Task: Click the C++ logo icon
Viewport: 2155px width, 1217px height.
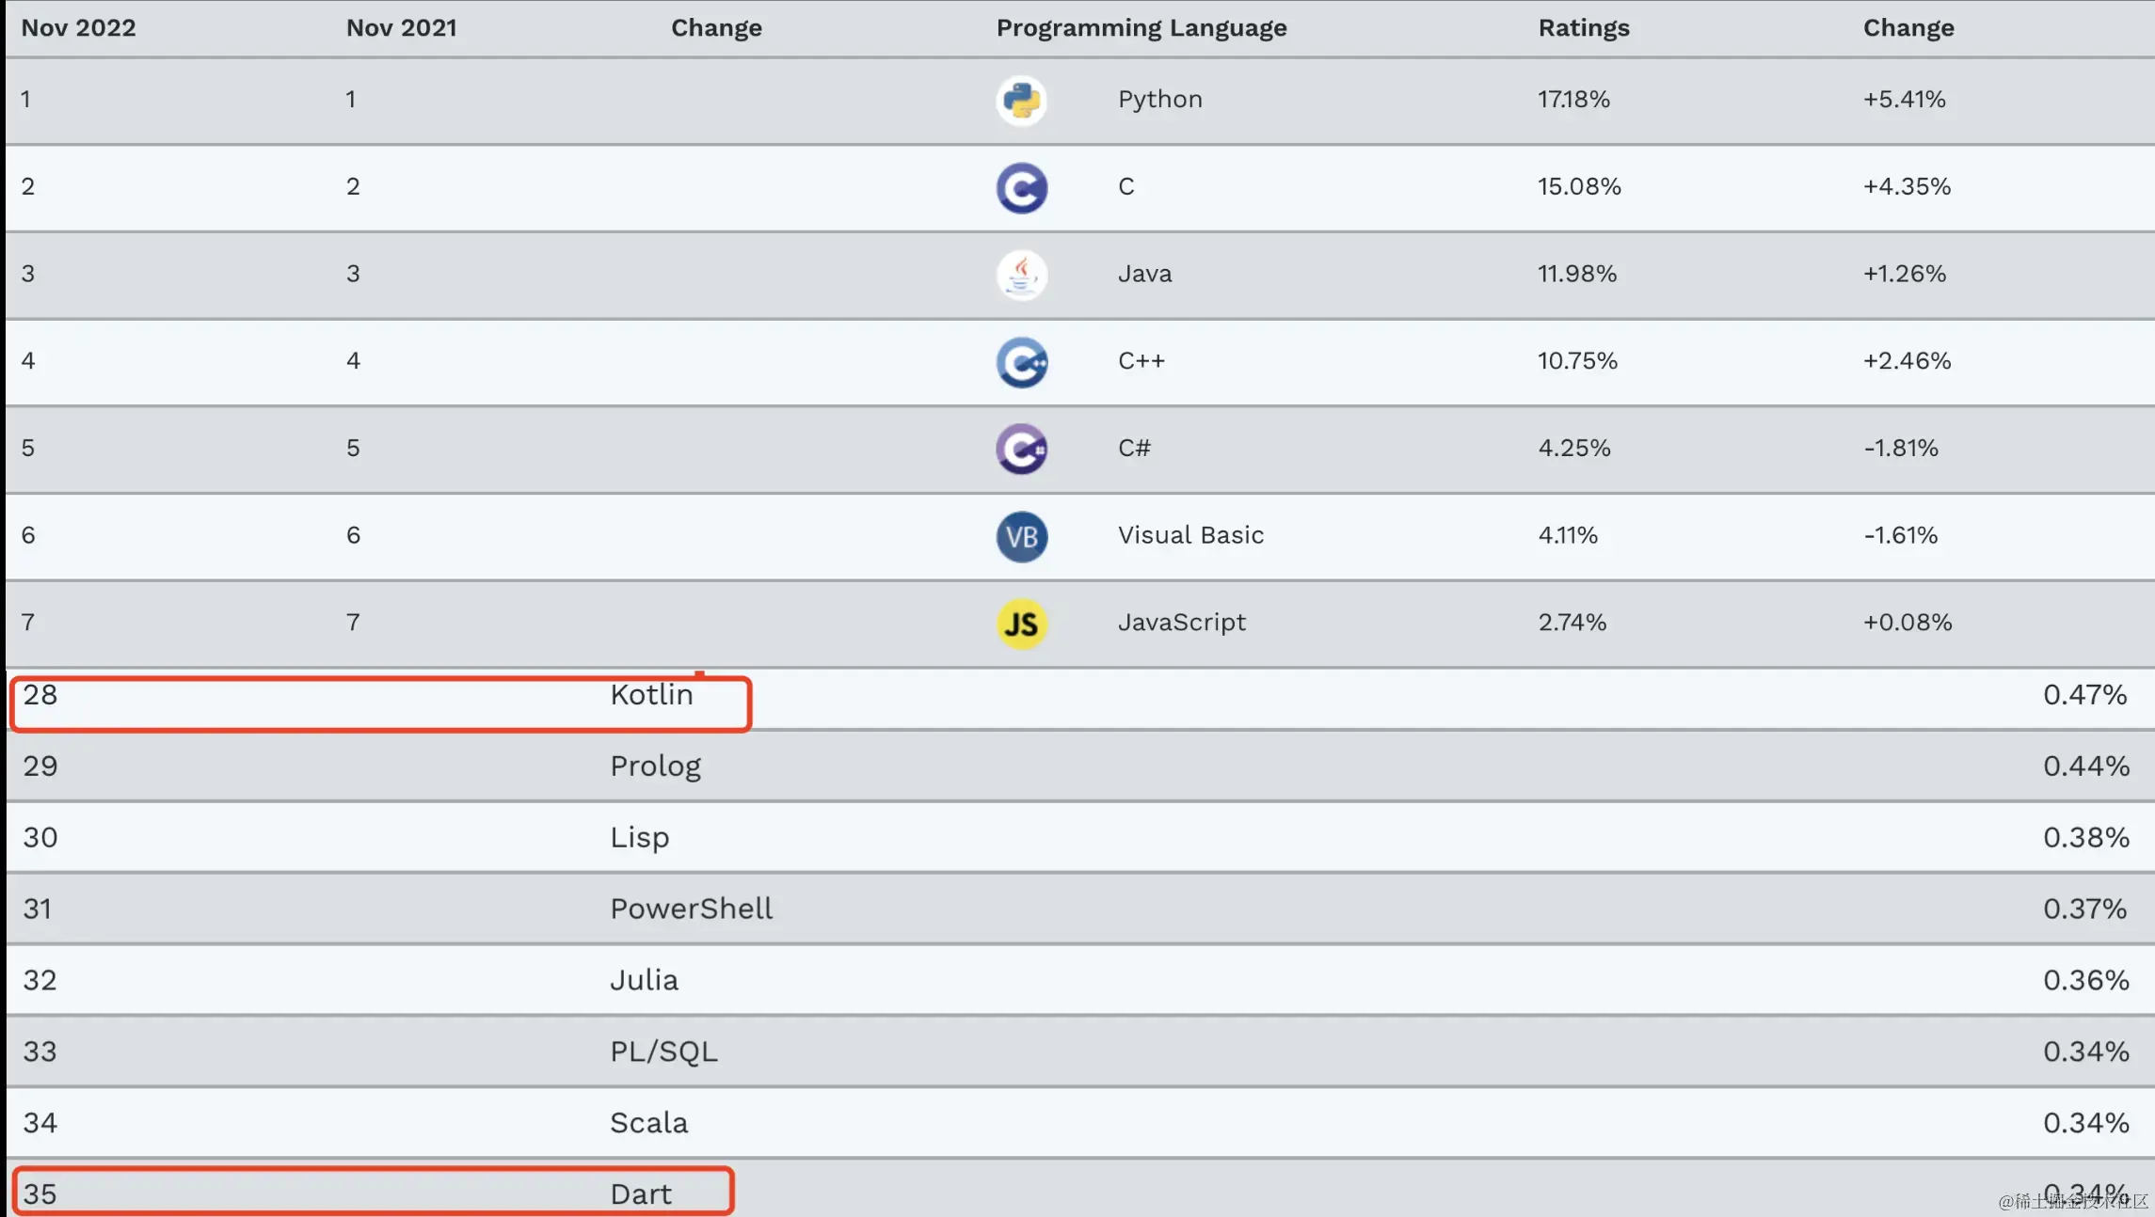Action: point(1021,362)
